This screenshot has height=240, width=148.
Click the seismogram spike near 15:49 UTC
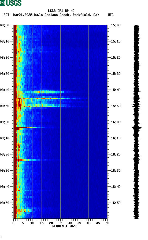[136, 104]
